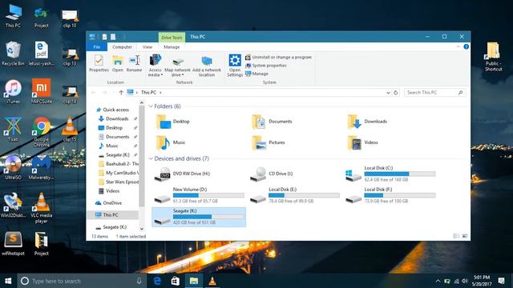Click the This PC breadcrumb in address bar
513x288 pixels.
tap(148, 93)
